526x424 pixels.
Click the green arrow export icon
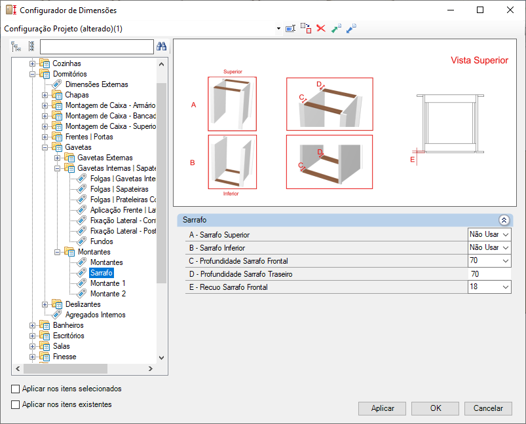336,28
